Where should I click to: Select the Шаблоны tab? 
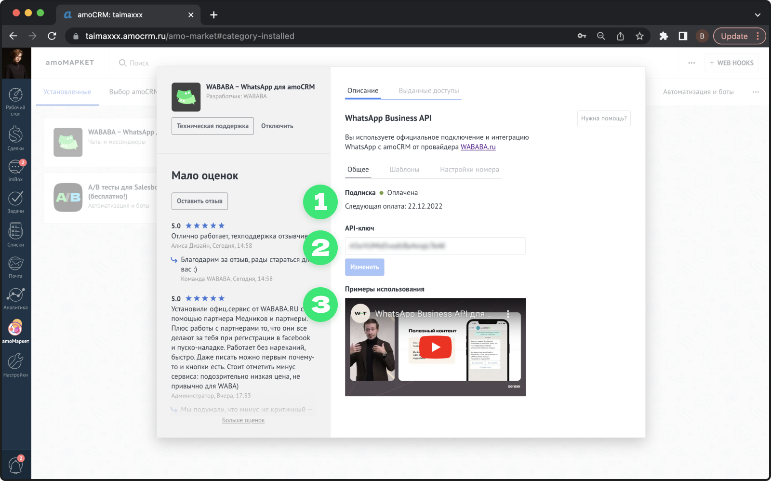tap(404, 170)
